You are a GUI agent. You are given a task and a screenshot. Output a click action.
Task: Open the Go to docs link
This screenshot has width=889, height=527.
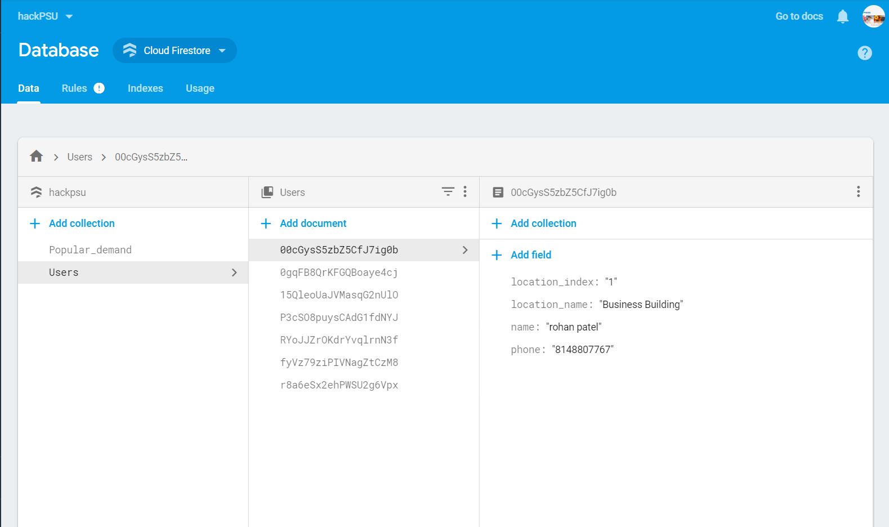pos(799,16)
